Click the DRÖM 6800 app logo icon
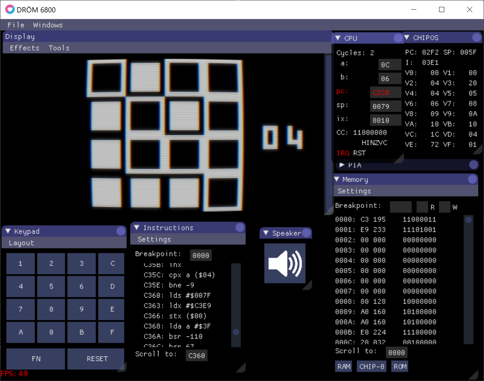The image size is (484, 381). (x=10, y=10)
